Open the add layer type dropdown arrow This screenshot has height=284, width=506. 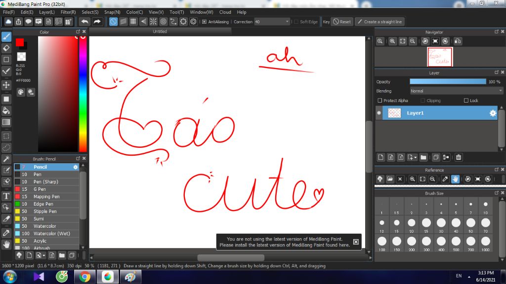click(415, 157)
